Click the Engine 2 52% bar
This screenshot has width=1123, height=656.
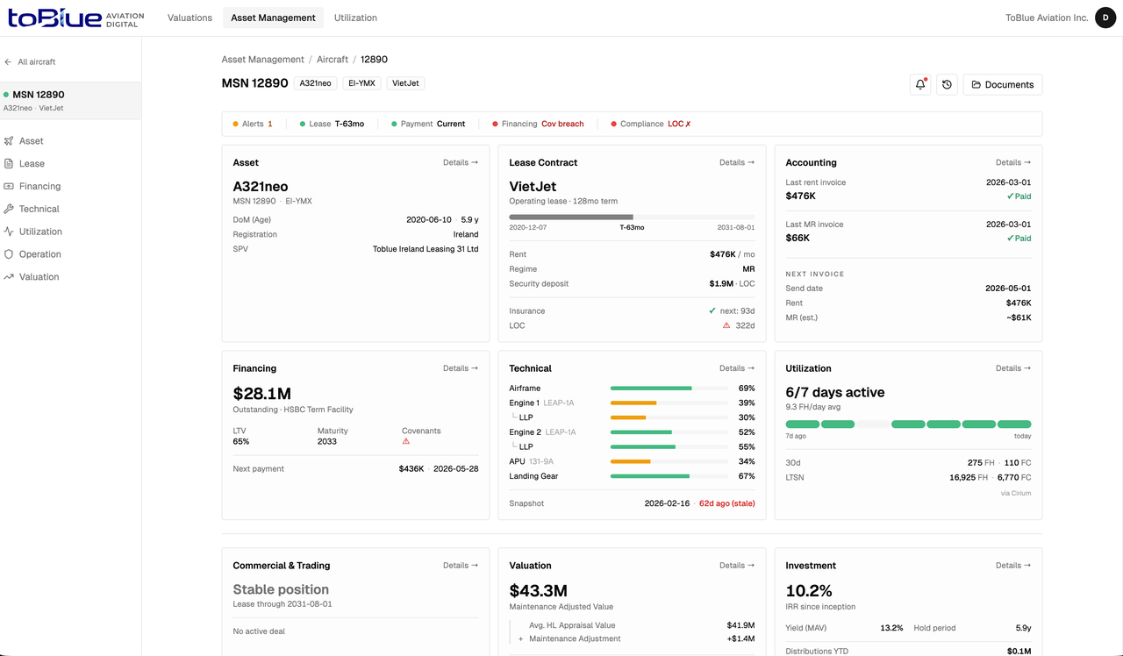(x=669, y=432)
